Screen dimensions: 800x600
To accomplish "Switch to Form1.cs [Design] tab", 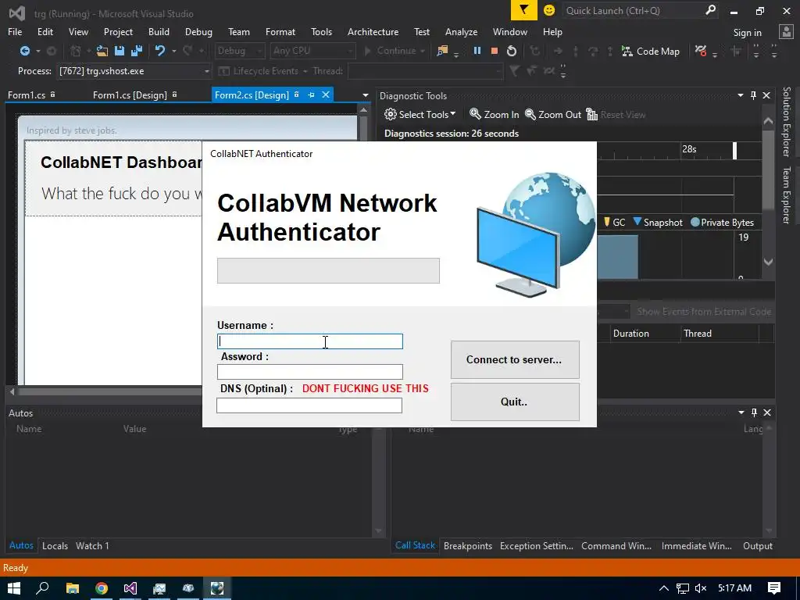I will coord(130,95).
